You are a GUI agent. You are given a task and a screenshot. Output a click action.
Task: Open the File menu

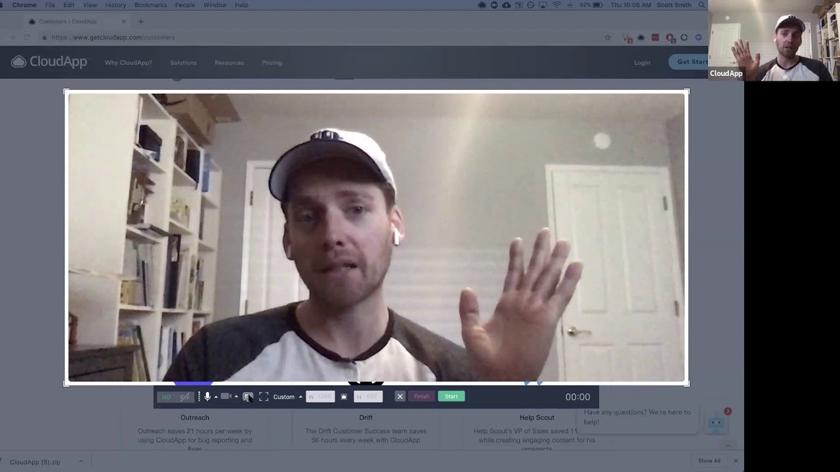tap(50, 5)
